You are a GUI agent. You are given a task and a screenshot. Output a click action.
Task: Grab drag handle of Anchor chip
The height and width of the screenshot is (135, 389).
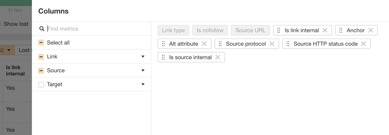tap(341, 30)
